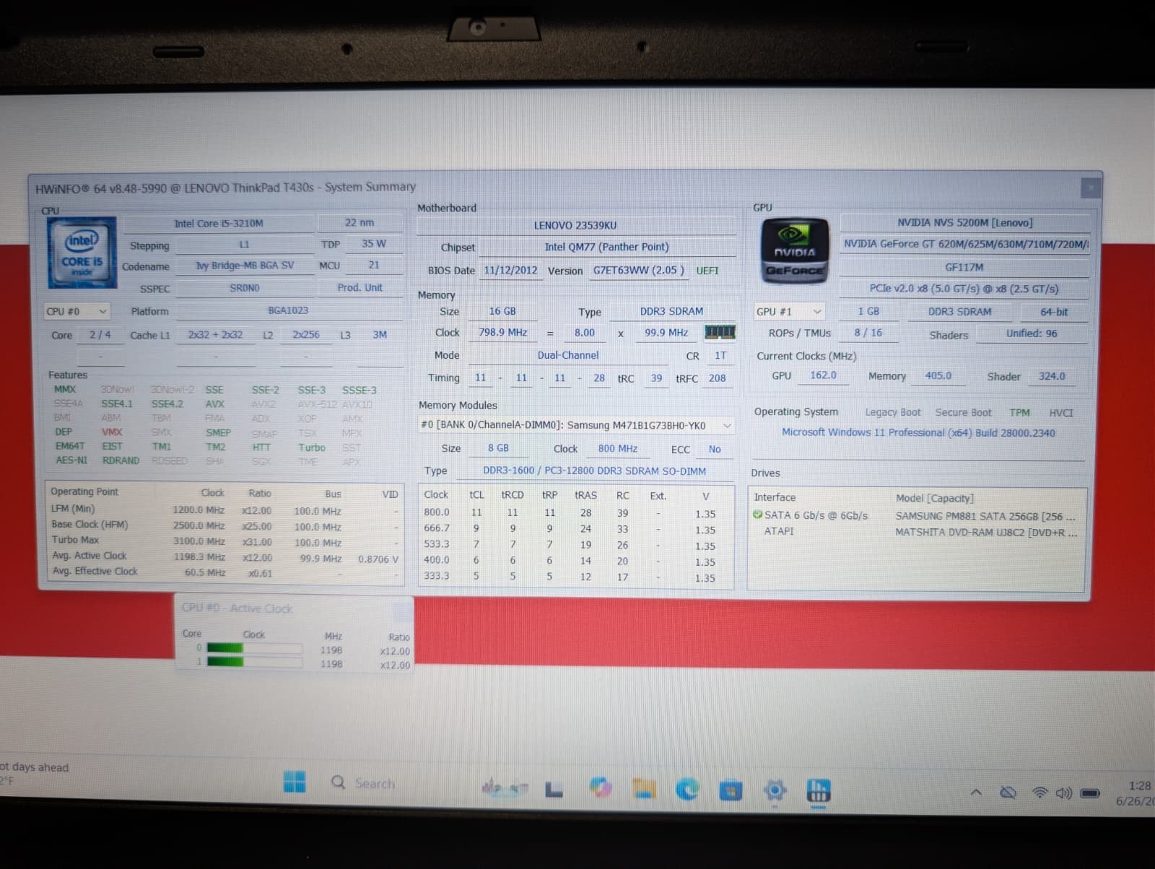Click the Secure Boot label
Viewport: 1155px width, 869px height.
pyautogui.click(x=963, y=412)
